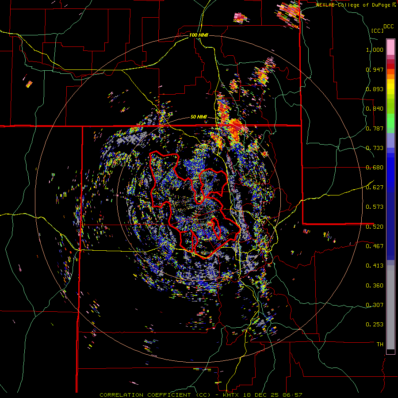Select the 0.360 scale value
The height and width of the screenshot is (398, 398).
[x=375, y=285]
